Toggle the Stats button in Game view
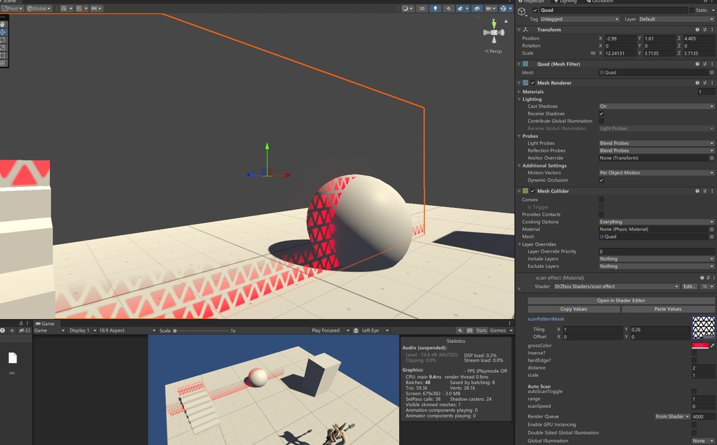This screenshot has height=445, width=717. (x=481, y=330)
